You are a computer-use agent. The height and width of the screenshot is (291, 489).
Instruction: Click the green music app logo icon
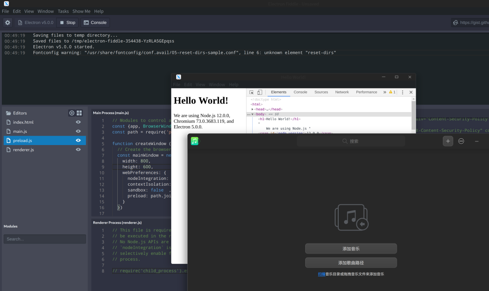tap(195, 141)
